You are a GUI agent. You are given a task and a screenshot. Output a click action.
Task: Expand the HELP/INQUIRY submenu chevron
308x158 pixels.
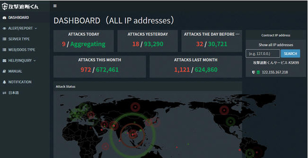[x=35, y=61]
